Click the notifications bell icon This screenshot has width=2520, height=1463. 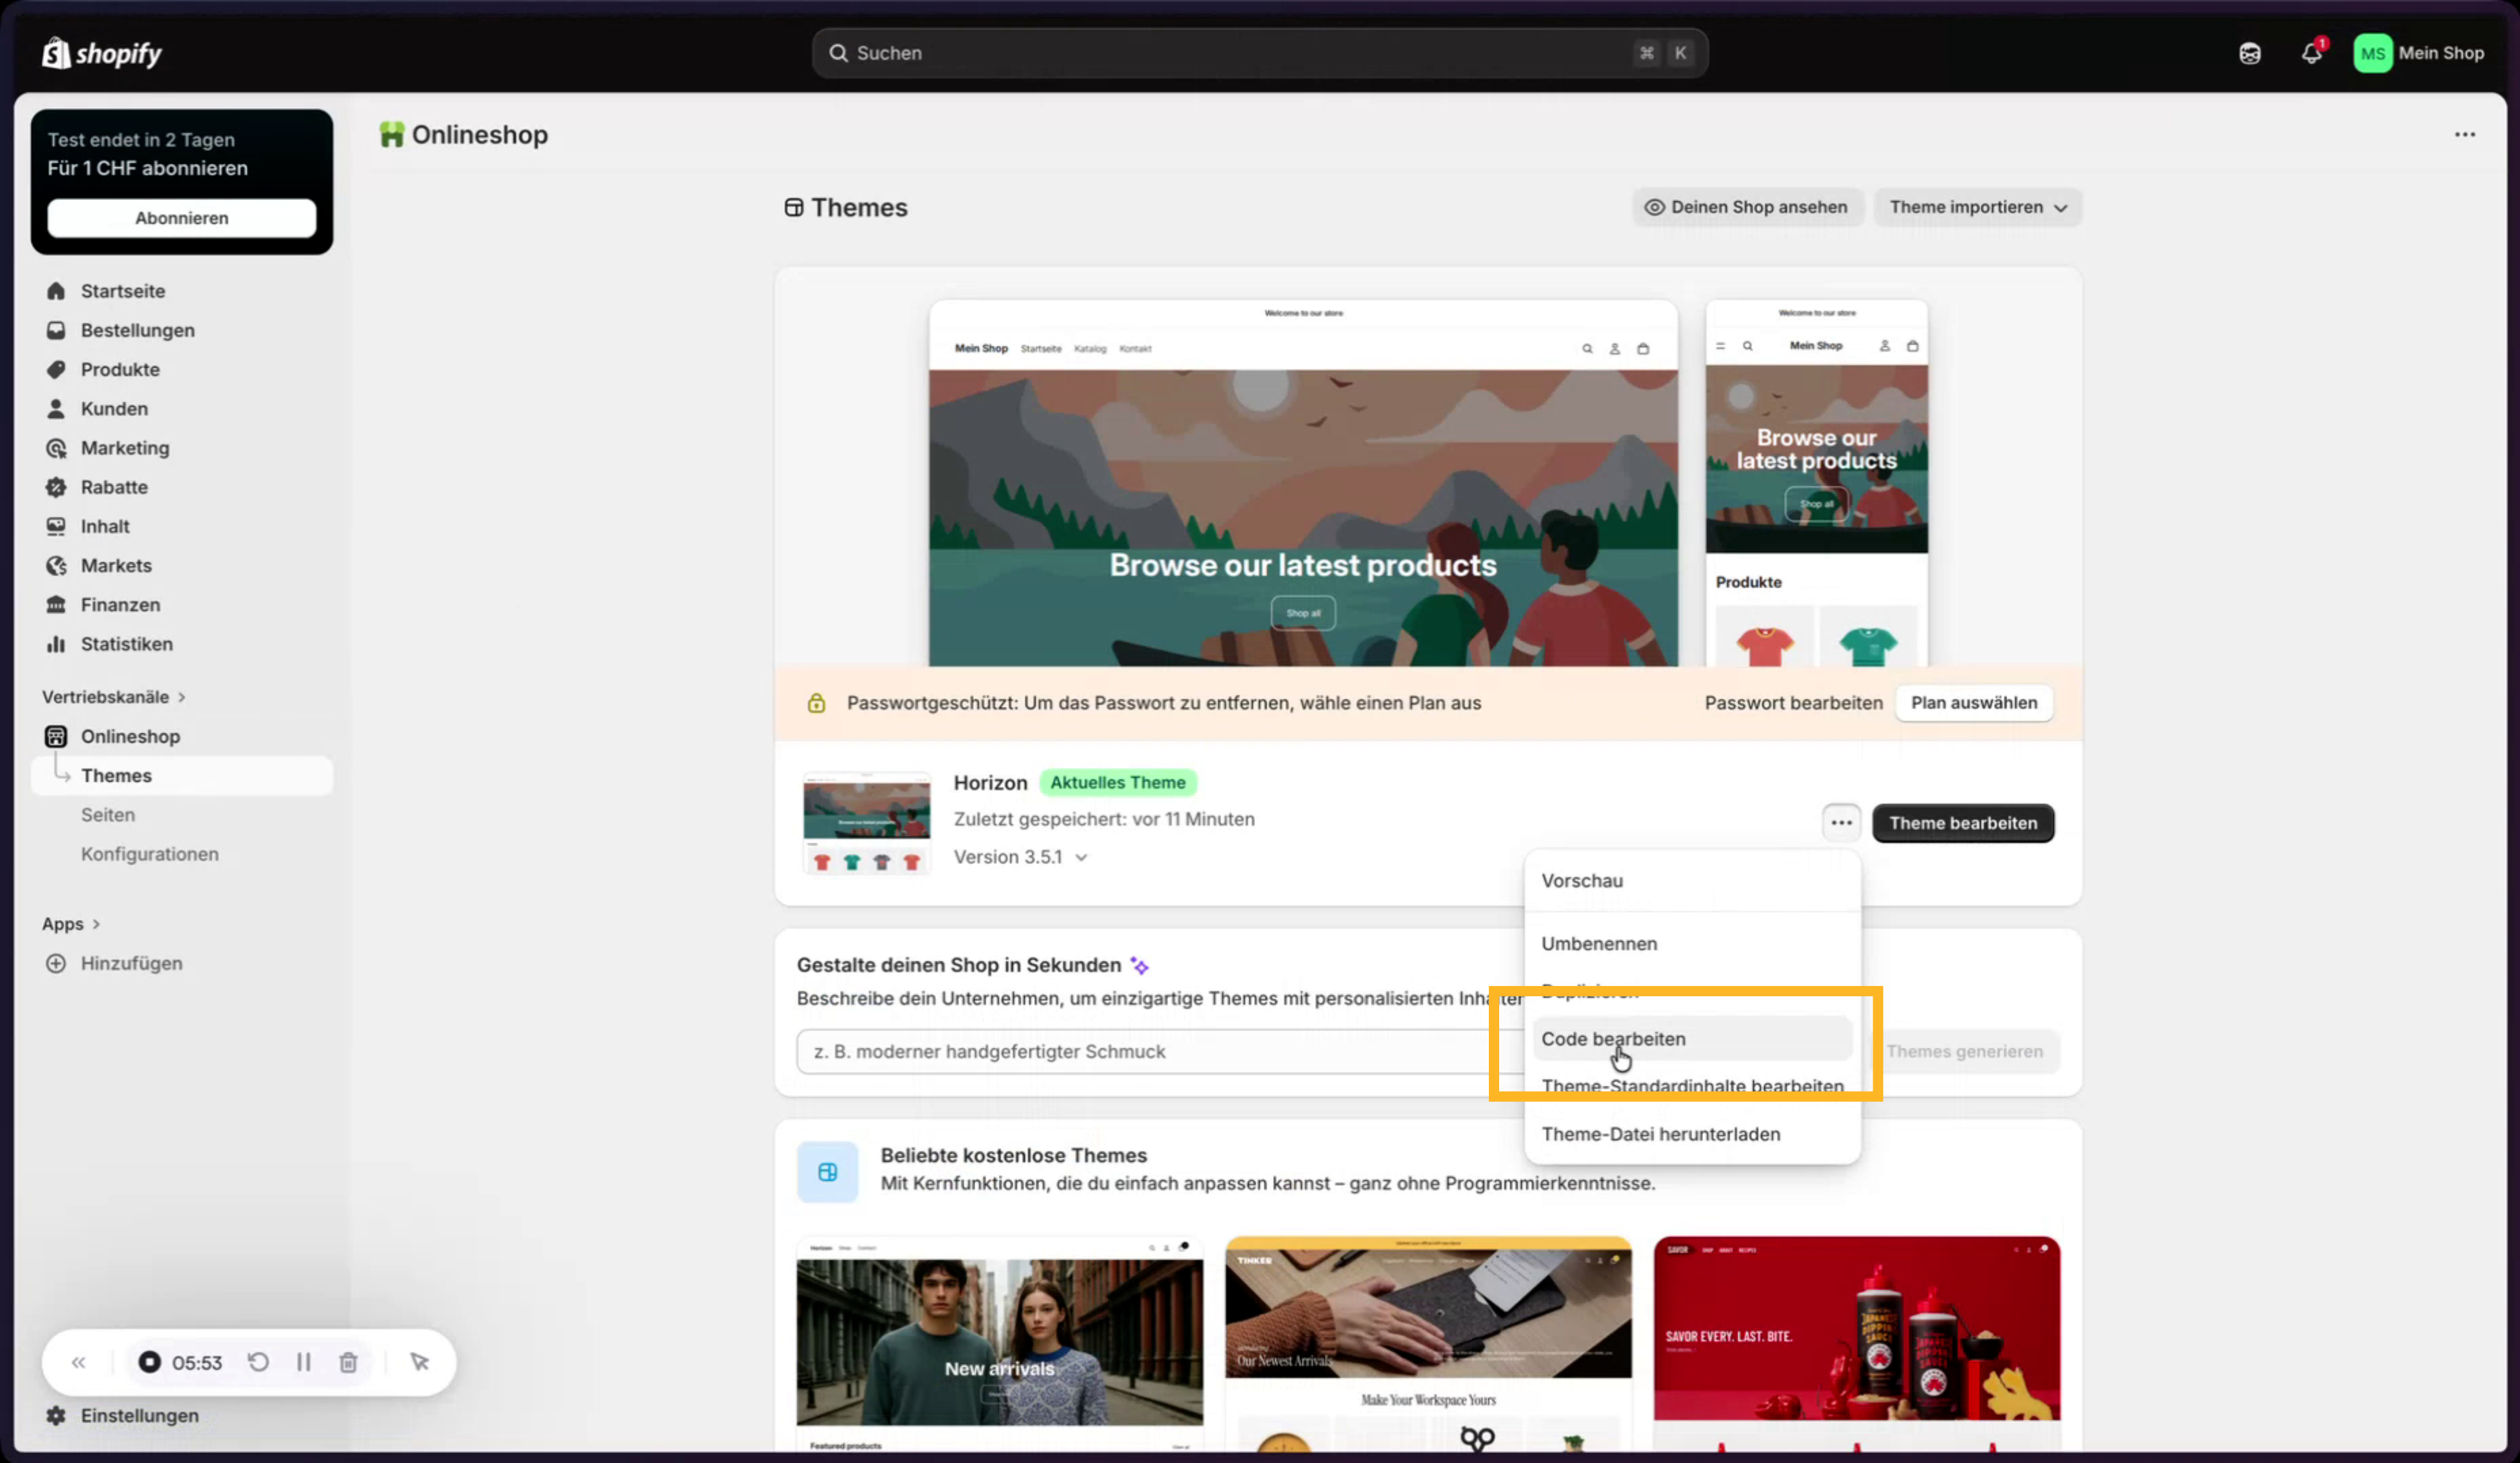(x=2311, y=53)
